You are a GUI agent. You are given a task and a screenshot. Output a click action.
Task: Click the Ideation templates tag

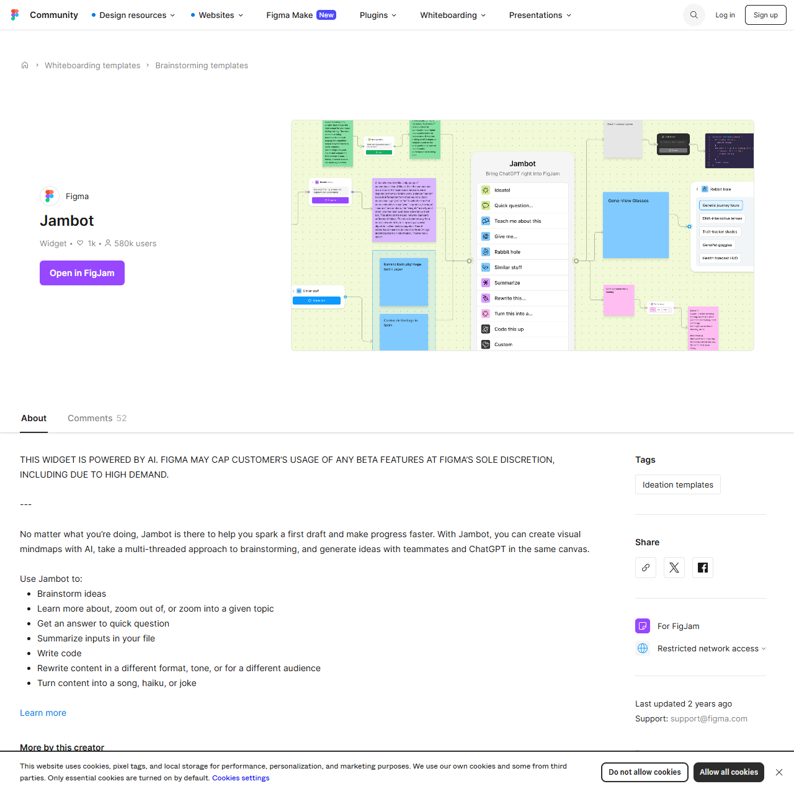[x=677, y=484]
